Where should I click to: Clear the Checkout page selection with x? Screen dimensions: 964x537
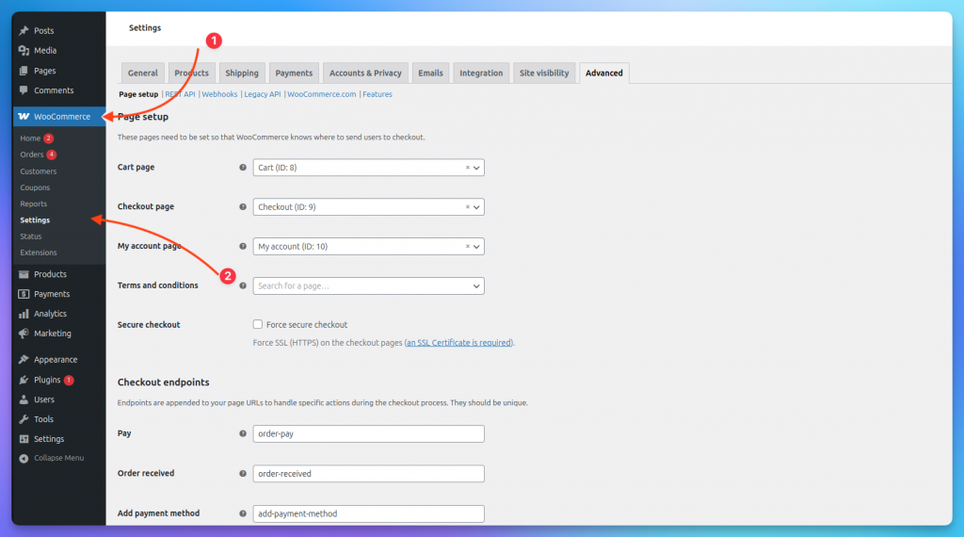[467, 206]
